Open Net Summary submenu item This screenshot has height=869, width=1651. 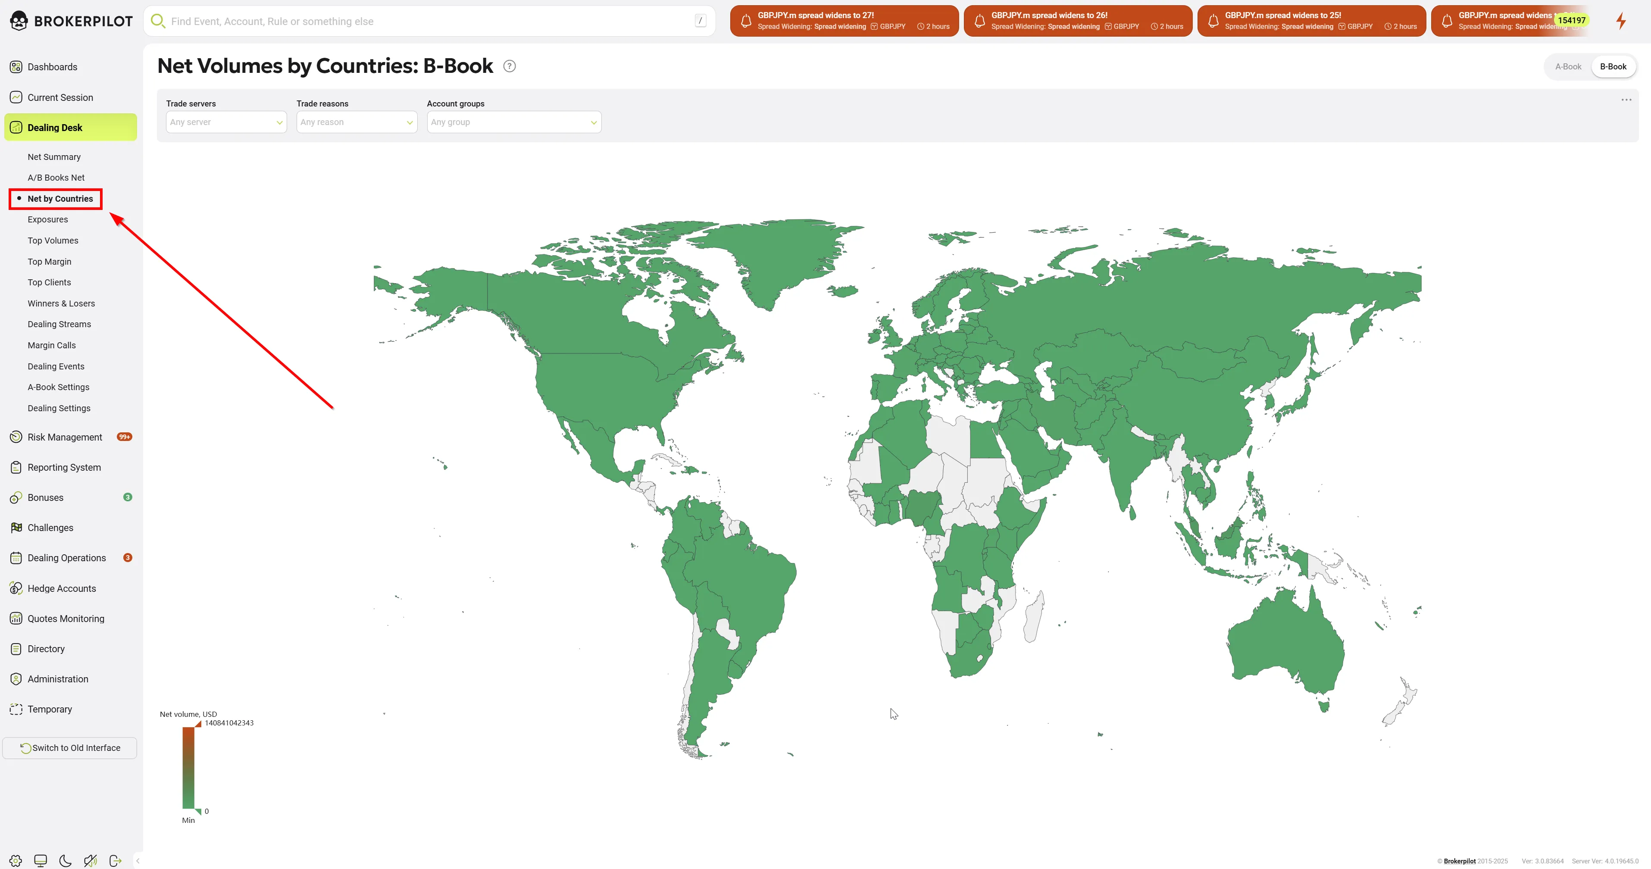[x=54, y=157]
